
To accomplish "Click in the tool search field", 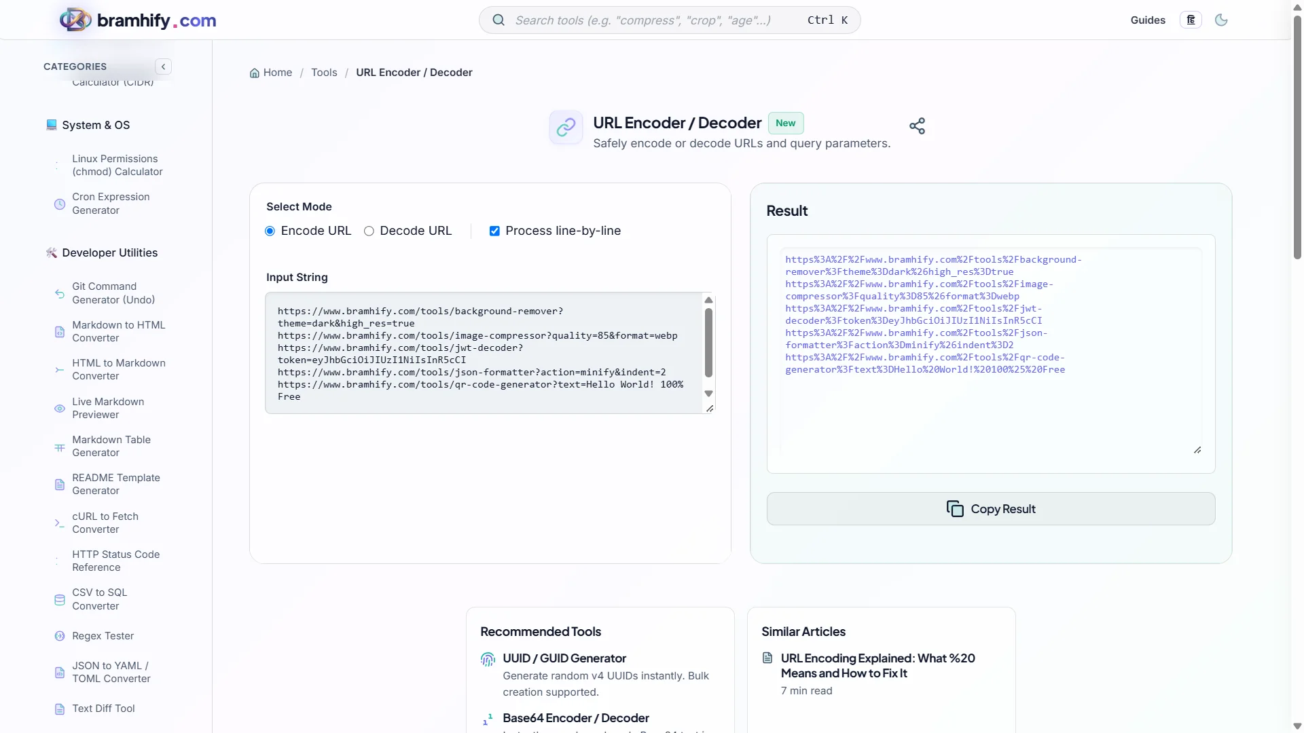I will click(670, 20).
